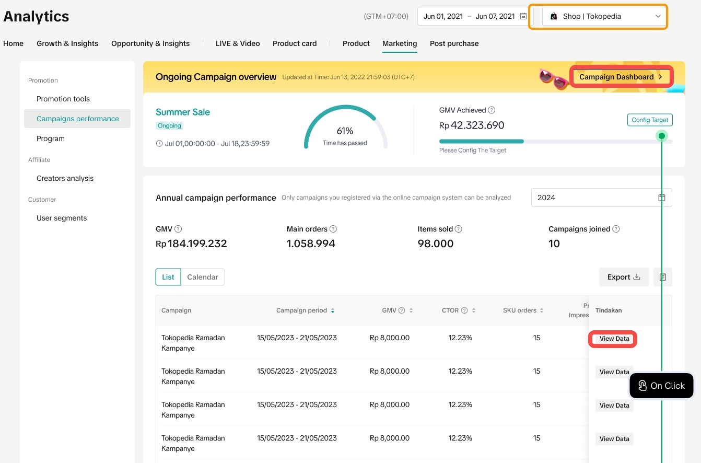Click the help icon beside Items sold

click(459, 229)
